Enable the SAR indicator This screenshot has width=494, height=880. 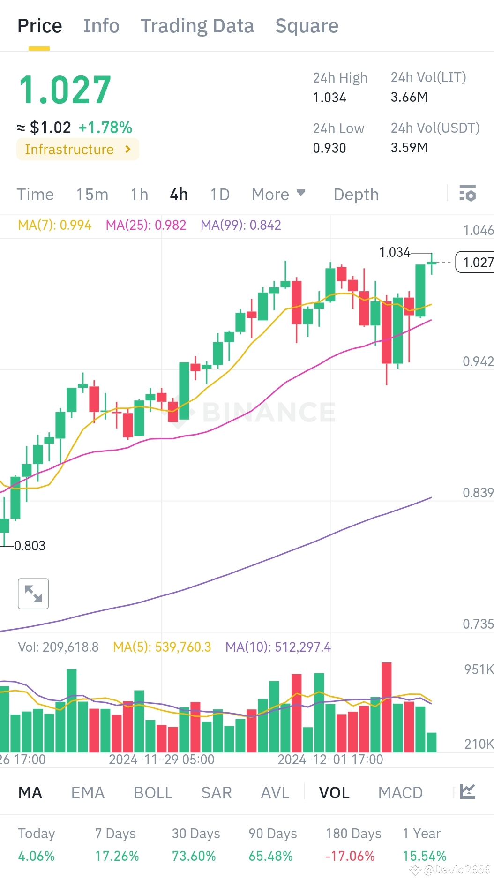pyautogui.click(x=216, y=793)
